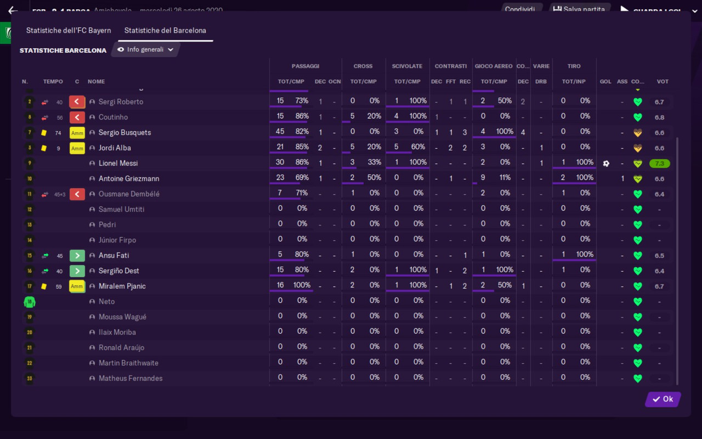Click Ousmane Dembélé's red substitution arrow

[77, 194]
